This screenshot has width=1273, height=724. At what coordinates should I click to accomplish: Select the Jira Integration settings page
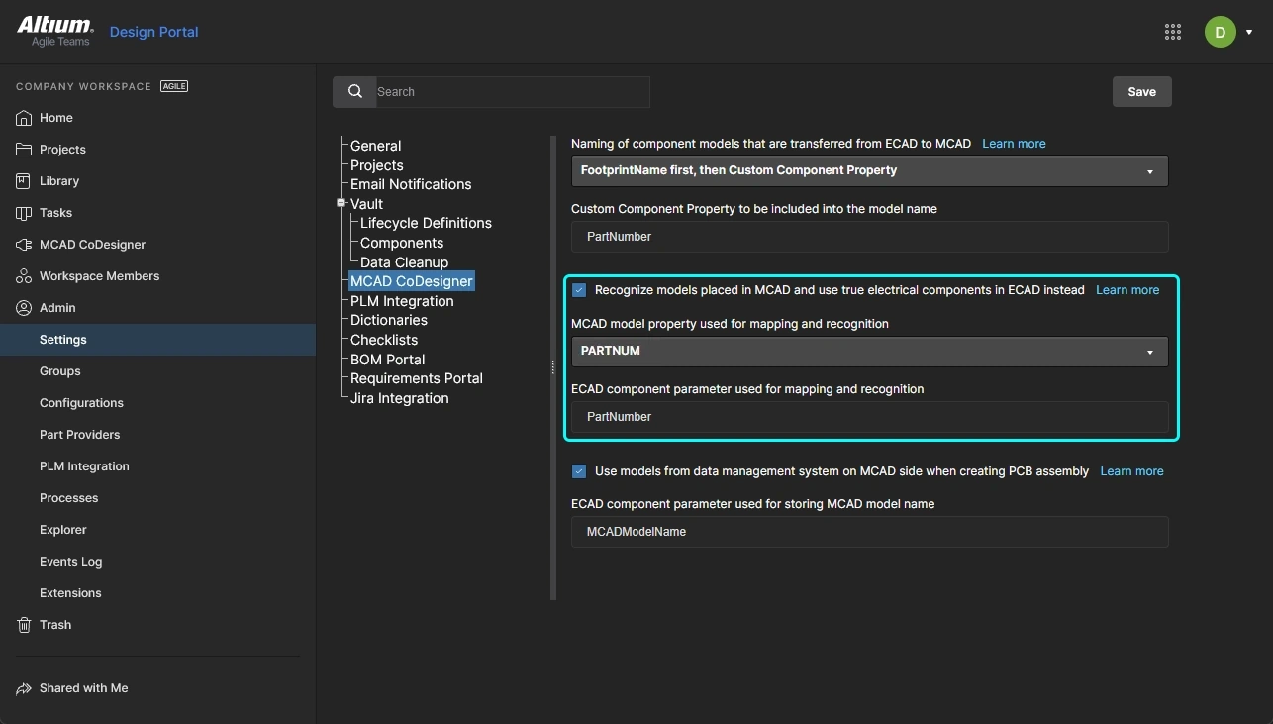coord(399,397)
